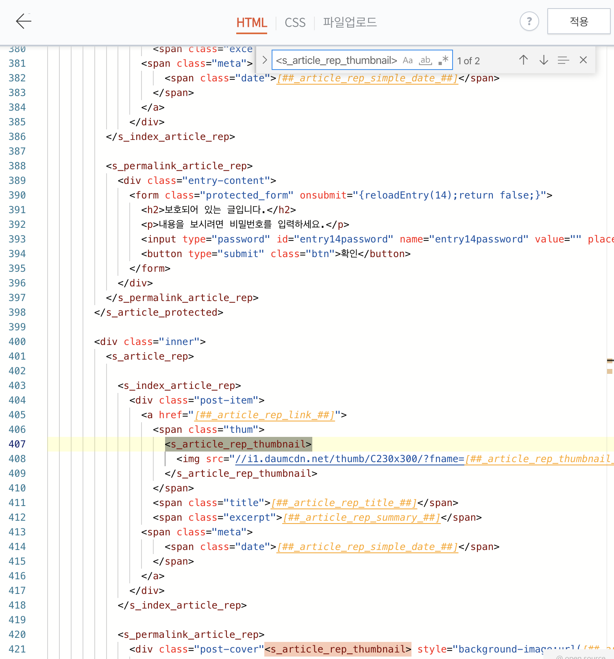Select line number 388 in gutter
Image resolution: width=614 pixels, height=659 pixels.
coord(17,166)
